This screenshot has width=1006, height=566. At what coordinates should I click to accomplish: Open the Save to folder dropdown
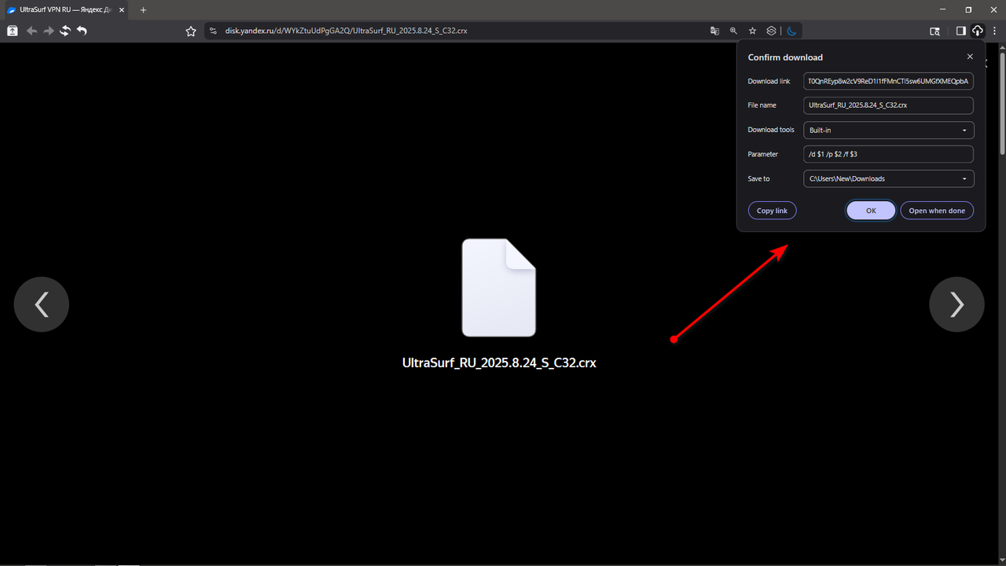click(888, 178)
